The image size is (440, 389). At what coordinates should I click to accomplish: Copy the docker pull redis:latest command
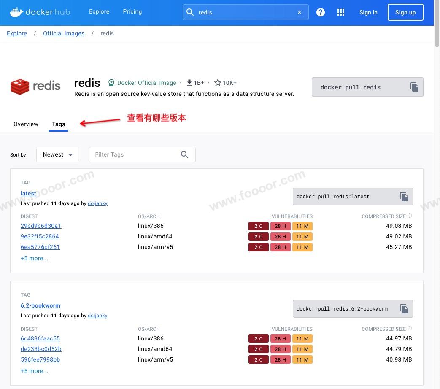(404, 197)
